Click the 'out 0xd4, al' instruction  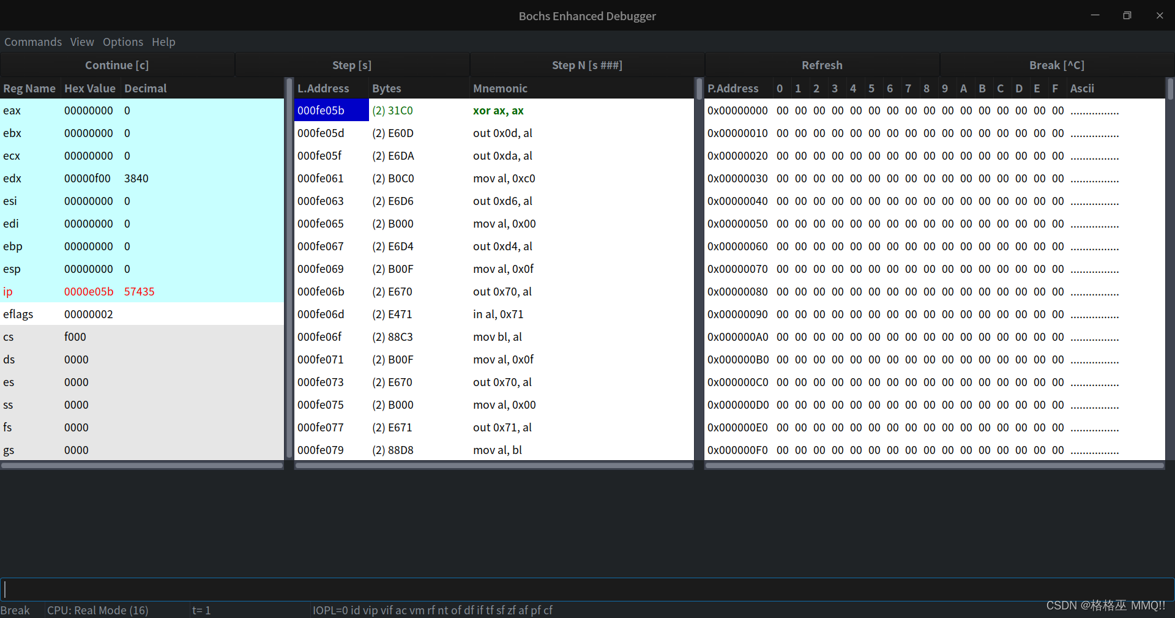[502, 246]
